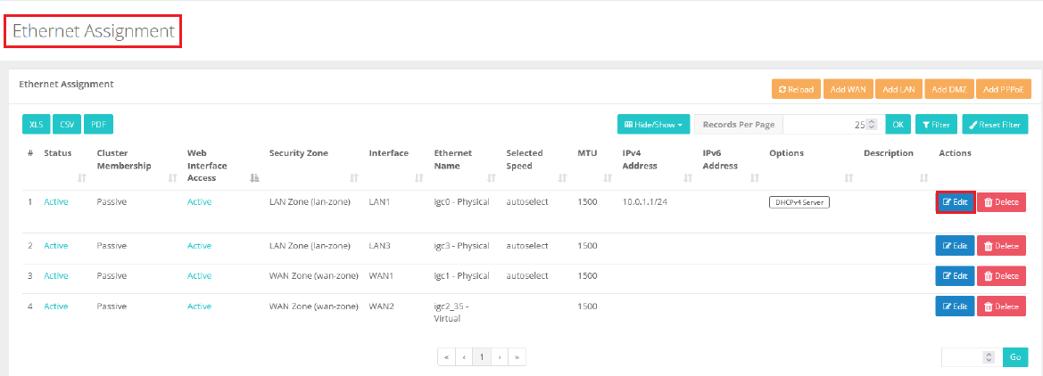The width and height of the screenshot is (1043, 376).
Task: Edit the LAN1 igc0 interface
Action: pyautogui.click(x=955, y=202)
